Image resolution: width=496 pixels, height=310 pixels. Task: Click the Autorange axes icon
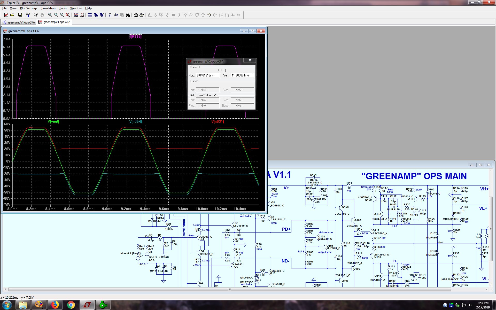[82, 15]
